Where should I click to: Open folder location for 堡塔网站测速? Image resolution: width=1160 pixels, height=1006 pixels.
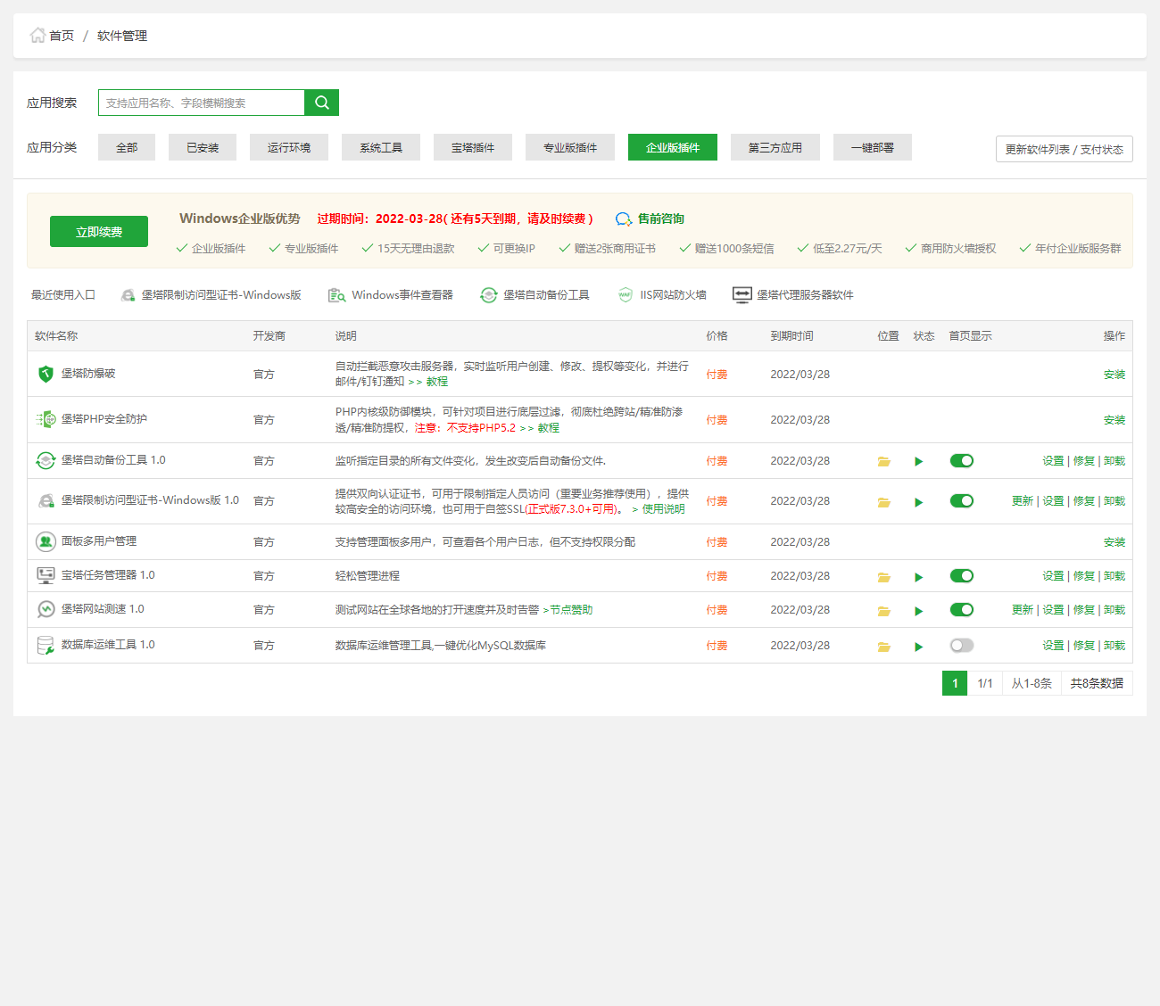(884, 611)
